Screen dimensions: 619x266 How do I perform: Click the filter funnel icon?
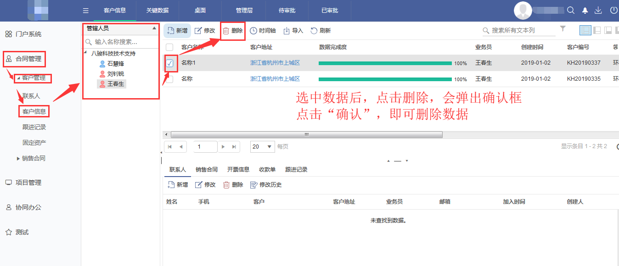point(563,29)
